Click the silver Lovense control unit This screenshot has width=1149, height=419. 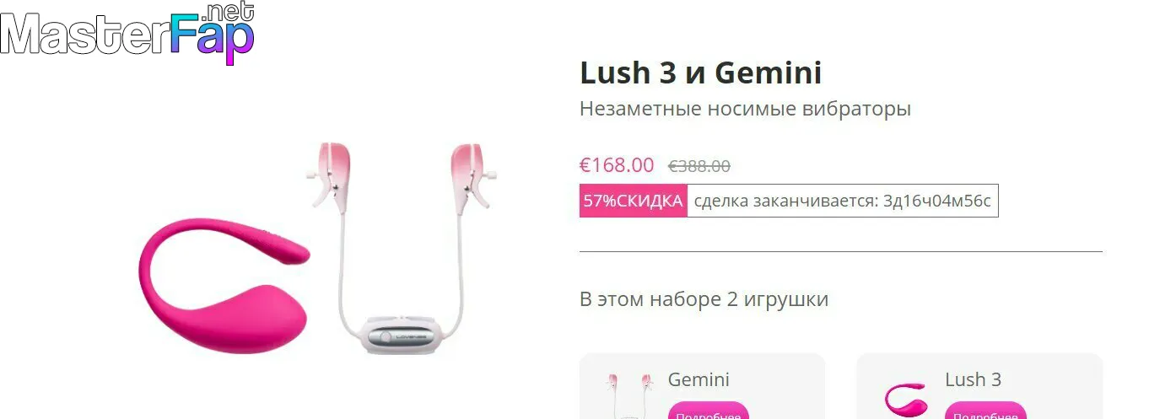[402, 335]
